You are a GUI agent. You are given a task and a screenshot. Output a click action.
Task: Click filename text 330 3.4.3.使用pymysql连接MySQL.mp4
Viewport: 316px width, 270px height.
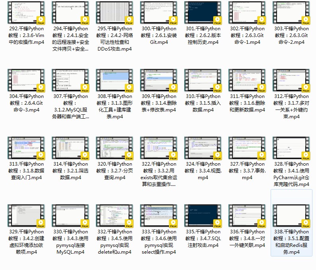pyautogui.click(x=70, y=242)
